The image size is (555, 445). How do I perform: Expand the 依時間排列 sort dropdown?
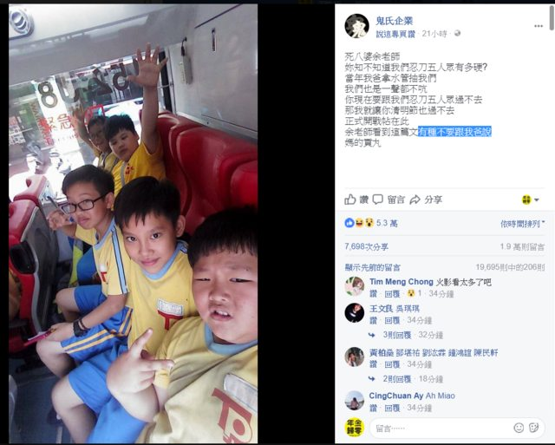[x=522, y=224]
